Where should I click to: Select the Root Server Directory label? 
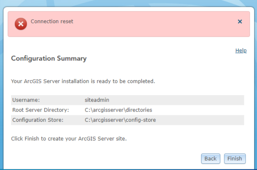coord(40,110)
